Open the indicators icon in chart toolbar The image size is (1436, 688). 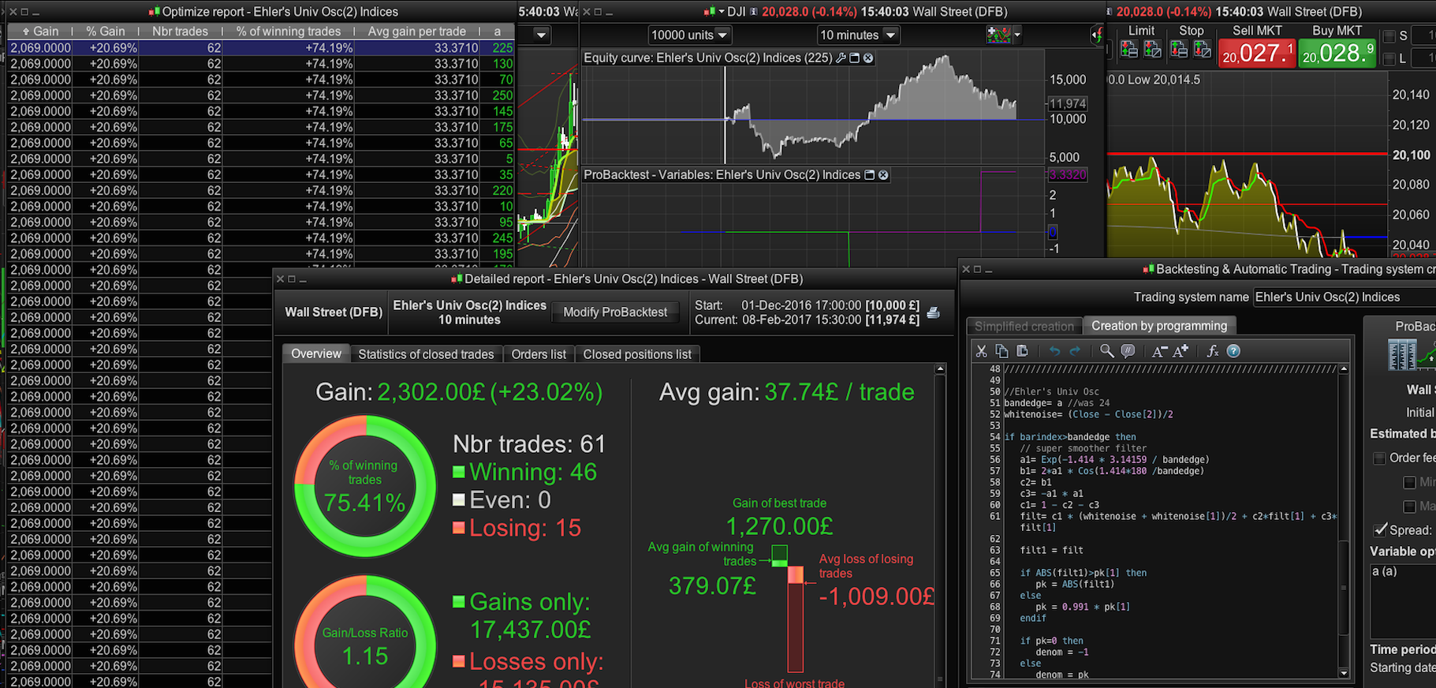tap(998, 35)
